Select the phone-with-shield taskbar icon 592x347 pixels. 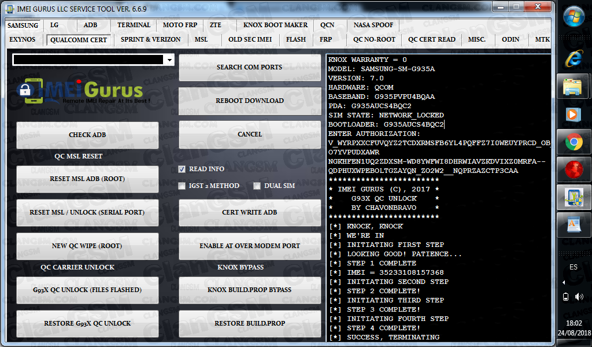pyautogui.click(x=573, y=197)
